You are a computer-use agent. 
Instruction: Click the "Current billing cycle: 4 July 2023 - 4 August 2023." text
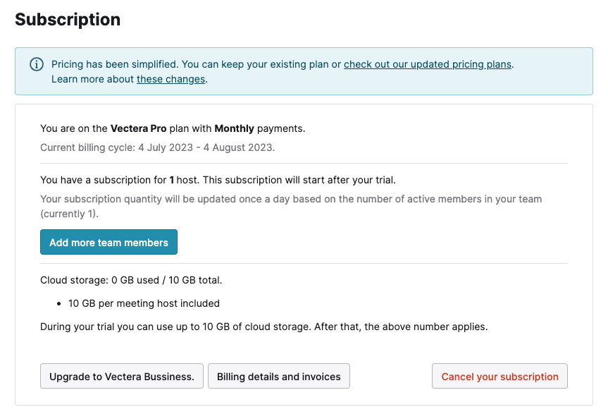tap(157, 147)
